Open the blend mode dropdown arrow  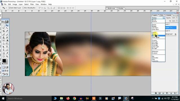tap(164, 18)
